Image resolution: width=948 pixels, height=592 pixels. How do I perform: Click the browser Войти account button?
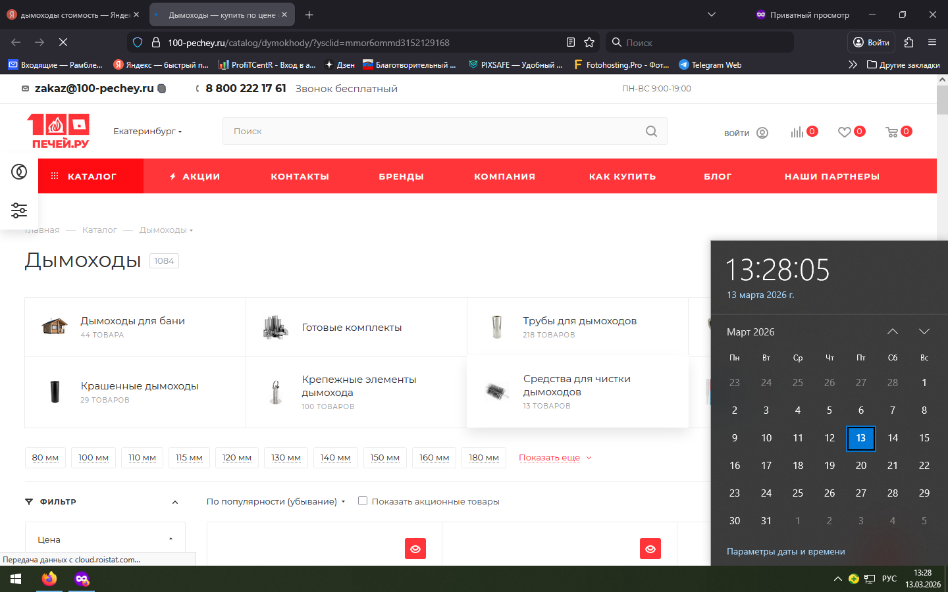[x=871, y=42]
